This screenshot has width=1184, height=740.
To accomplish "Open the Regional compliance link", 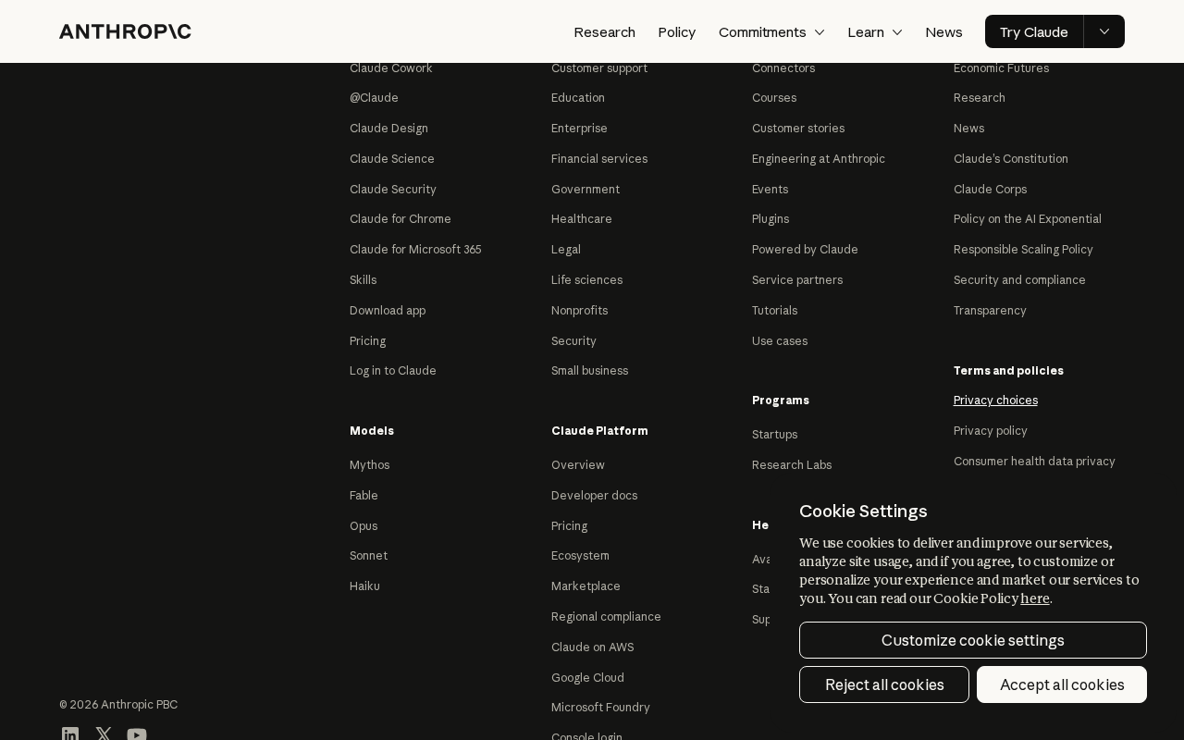I will (x=606, y=616).
